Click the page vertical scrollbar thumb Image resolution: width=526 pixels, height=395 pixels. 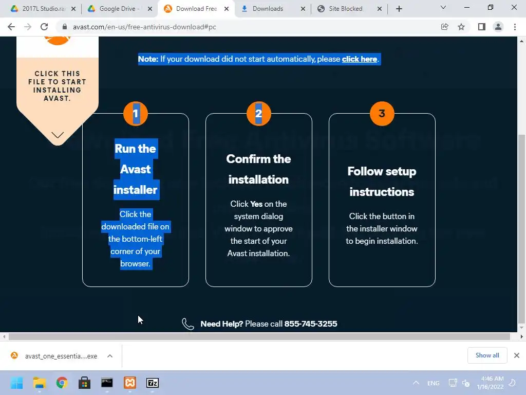[x=521, y=228]
